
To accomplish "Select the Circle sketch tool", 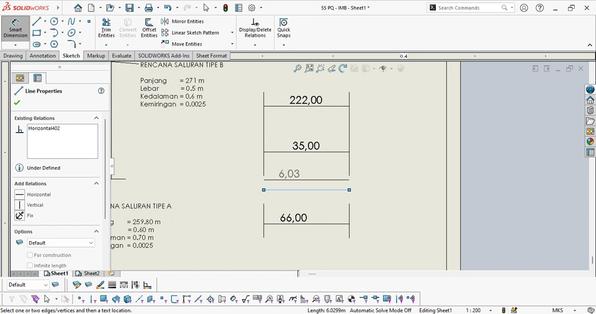I will pos(55,22).
